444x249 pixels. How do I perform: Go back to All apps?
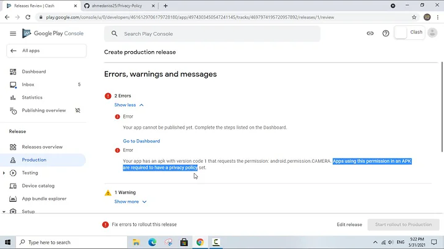click(46, 51)
